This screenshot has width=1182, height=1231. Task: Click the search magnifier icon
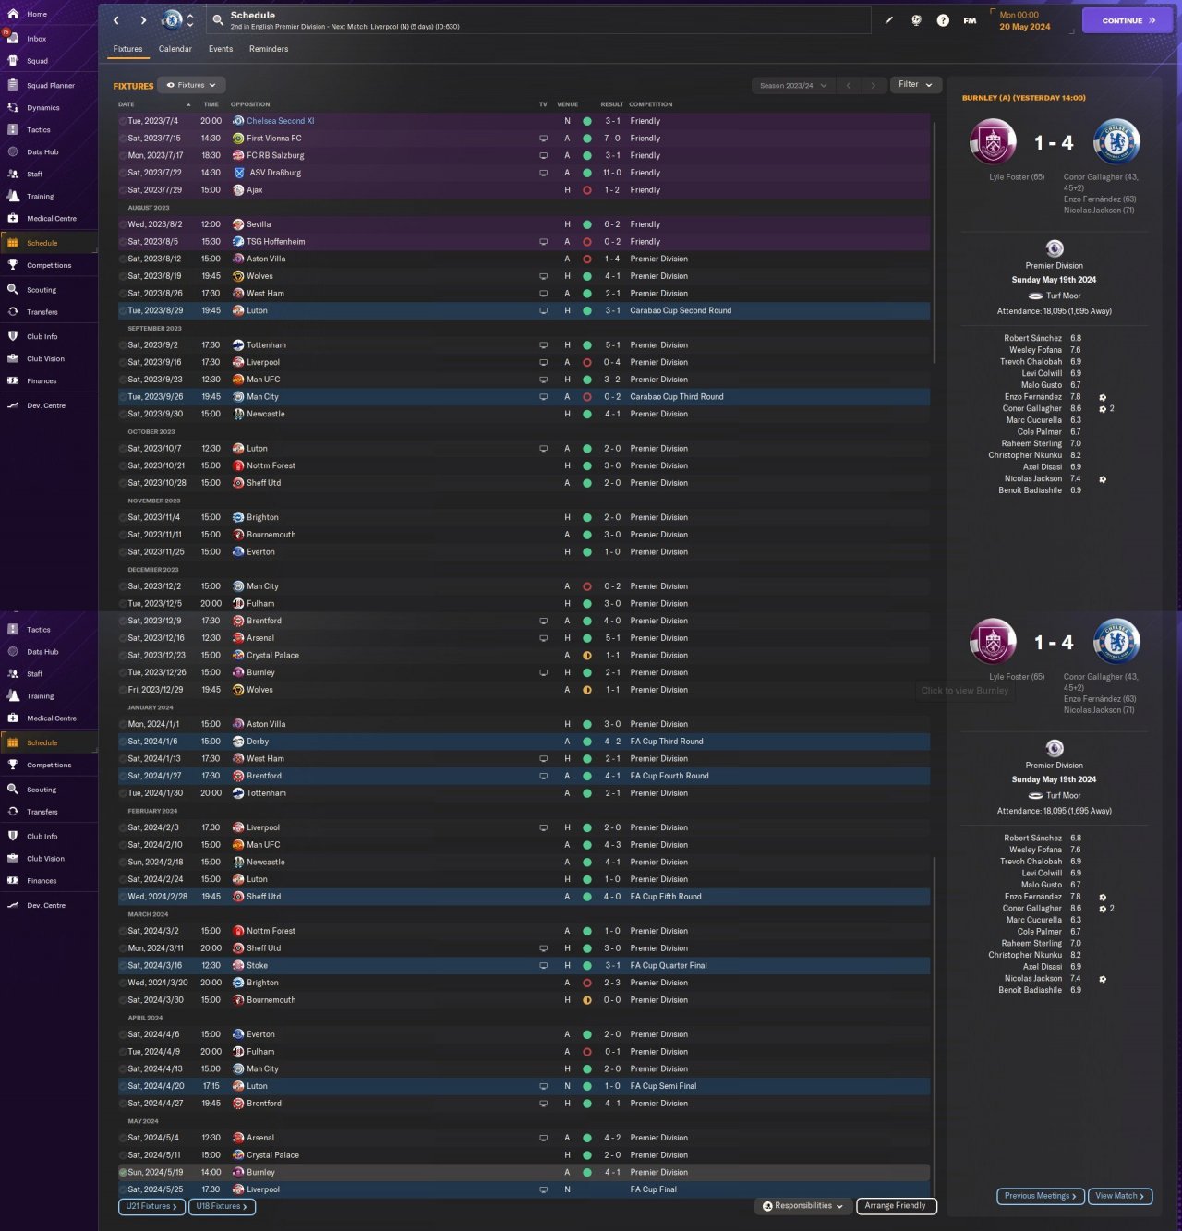(x=217, y=20)
